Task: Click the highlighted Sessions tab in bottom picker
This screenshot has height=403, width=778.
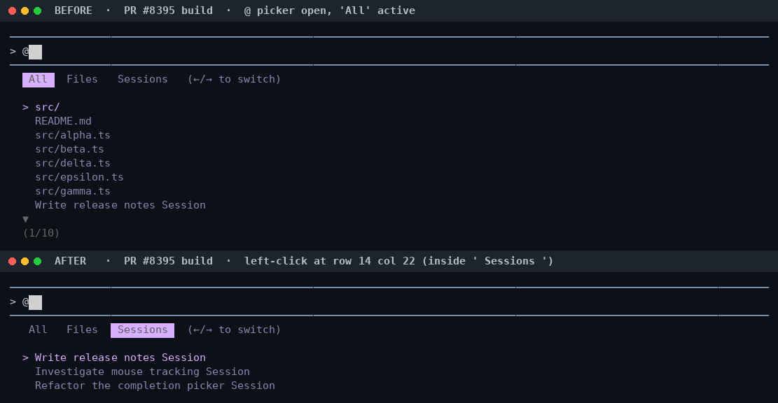Action: click(x=142, y=330)
